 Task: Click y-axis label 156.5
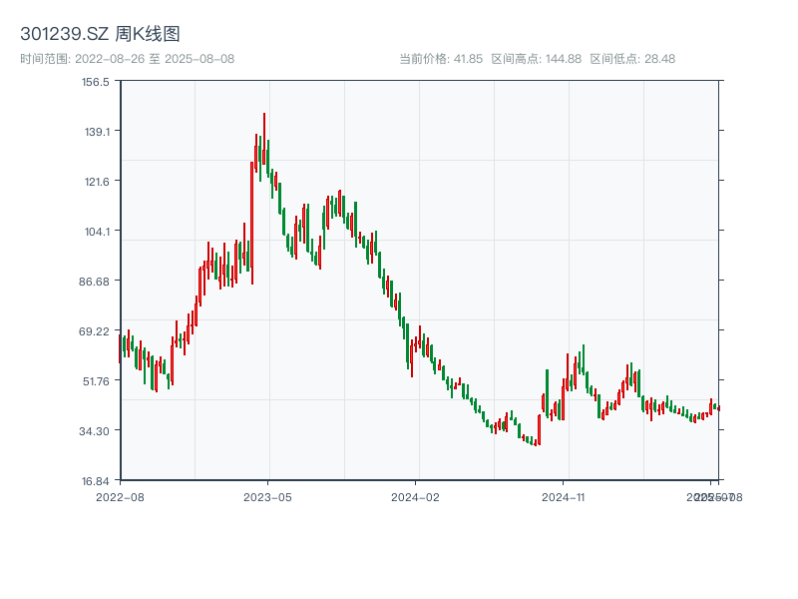click(x=96, y=82)
